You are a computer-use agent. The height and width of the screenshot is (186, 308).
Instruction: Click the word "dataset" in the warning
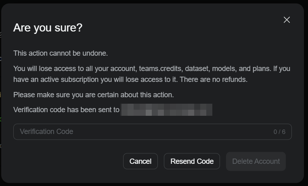point(197,69)
